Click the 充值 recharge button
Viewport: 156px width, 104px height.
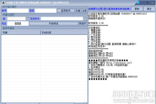[x=78, y=11]
